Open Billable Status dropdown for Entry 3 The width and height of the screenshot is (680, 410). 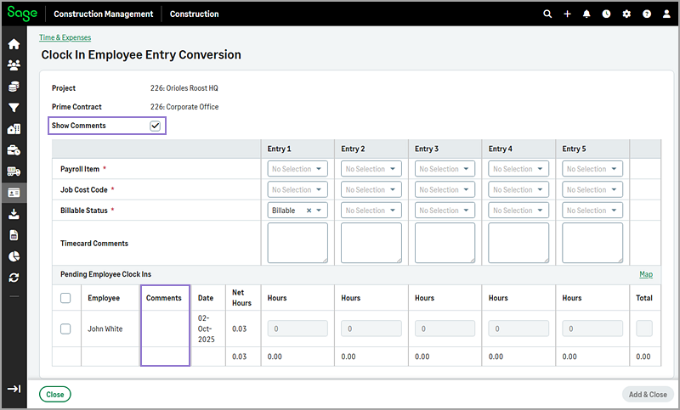[445, 211]
